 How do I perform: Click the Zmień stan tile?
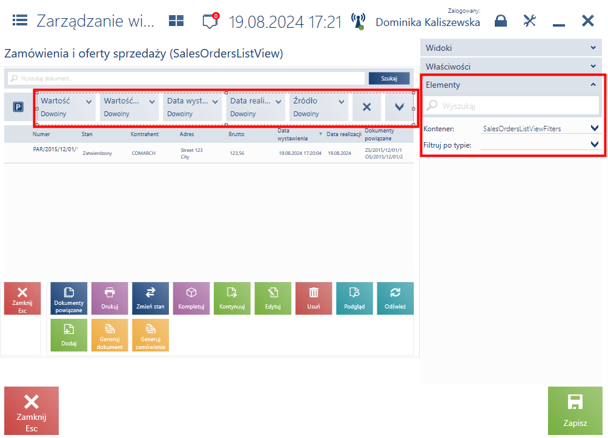point(150,298)
